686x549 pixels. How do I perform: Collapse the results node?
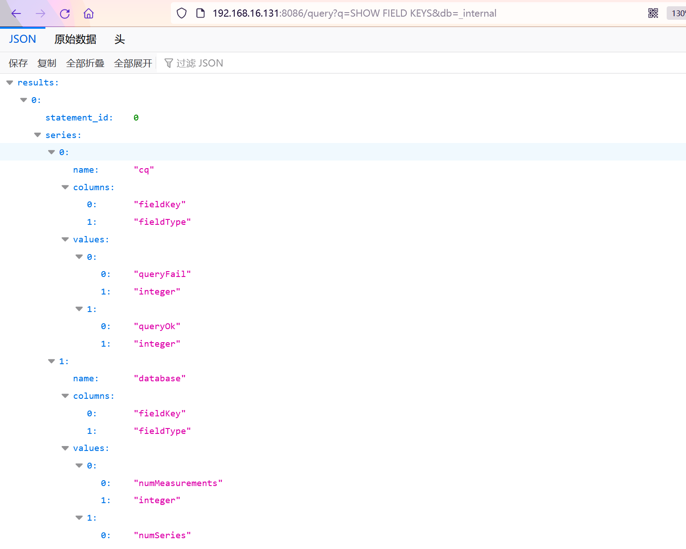(x=9, y=83)
